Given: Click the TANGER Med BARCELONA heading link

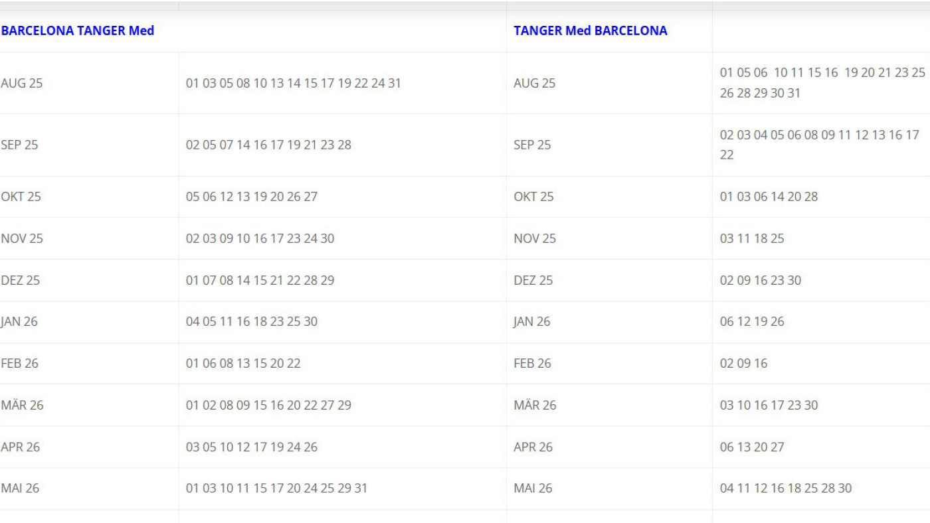Looking at the screenshot, I should click(590, 31).
